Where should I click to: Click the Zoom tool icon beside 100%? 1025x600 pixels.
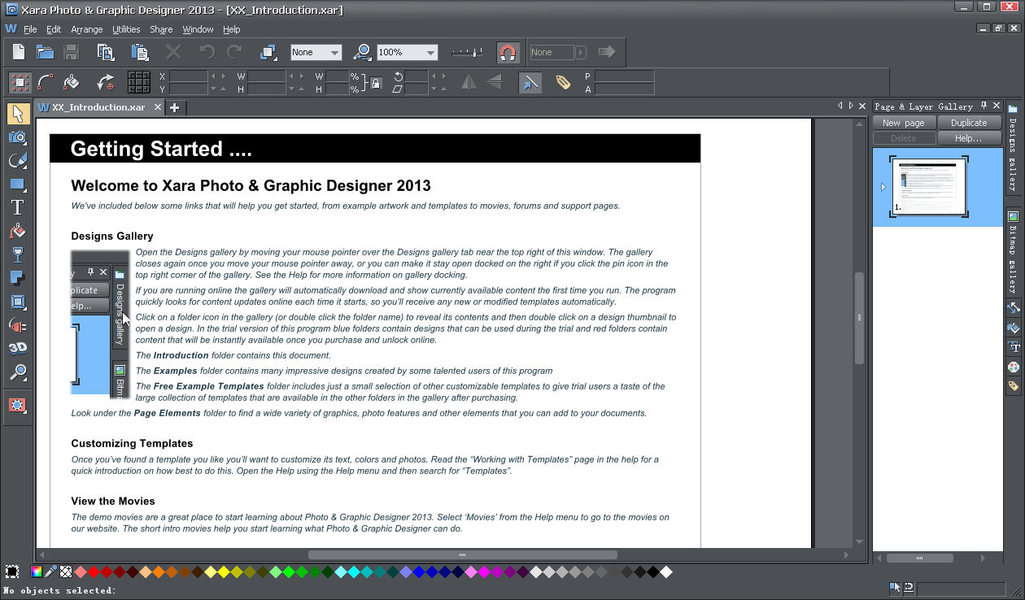tap(363, 52)
